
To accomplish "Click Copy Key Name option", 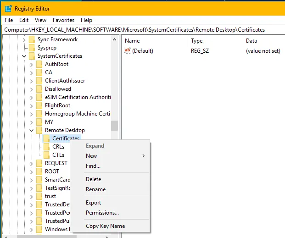I will [x=105, y=226].
